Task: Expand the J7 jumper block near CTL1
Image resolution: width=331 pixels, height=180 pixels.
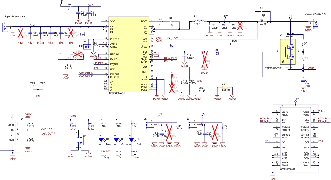Action: [79, 140]
